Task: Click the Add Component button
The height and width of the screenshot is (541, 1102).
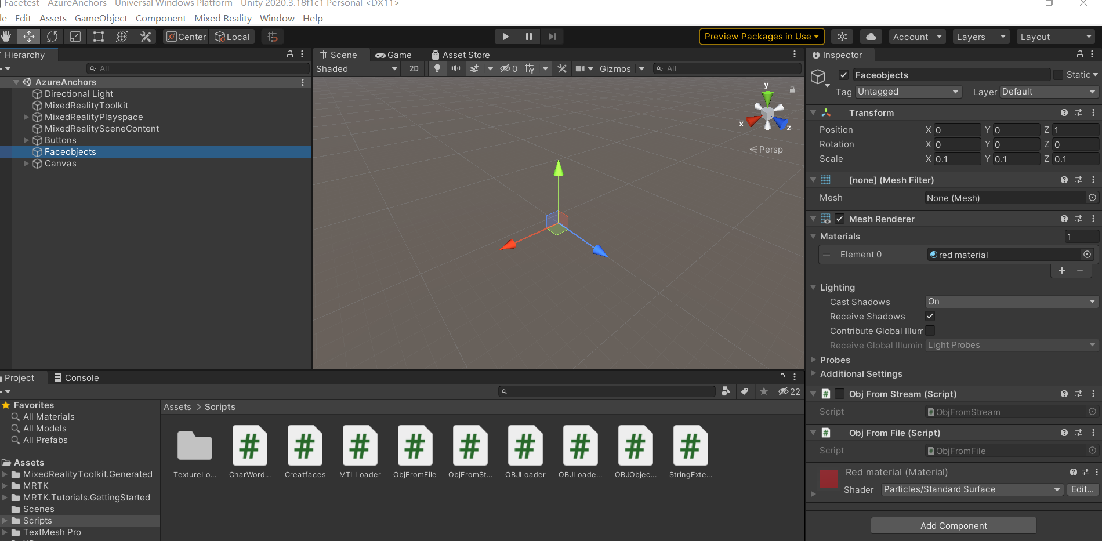Action: coord(953,525)
